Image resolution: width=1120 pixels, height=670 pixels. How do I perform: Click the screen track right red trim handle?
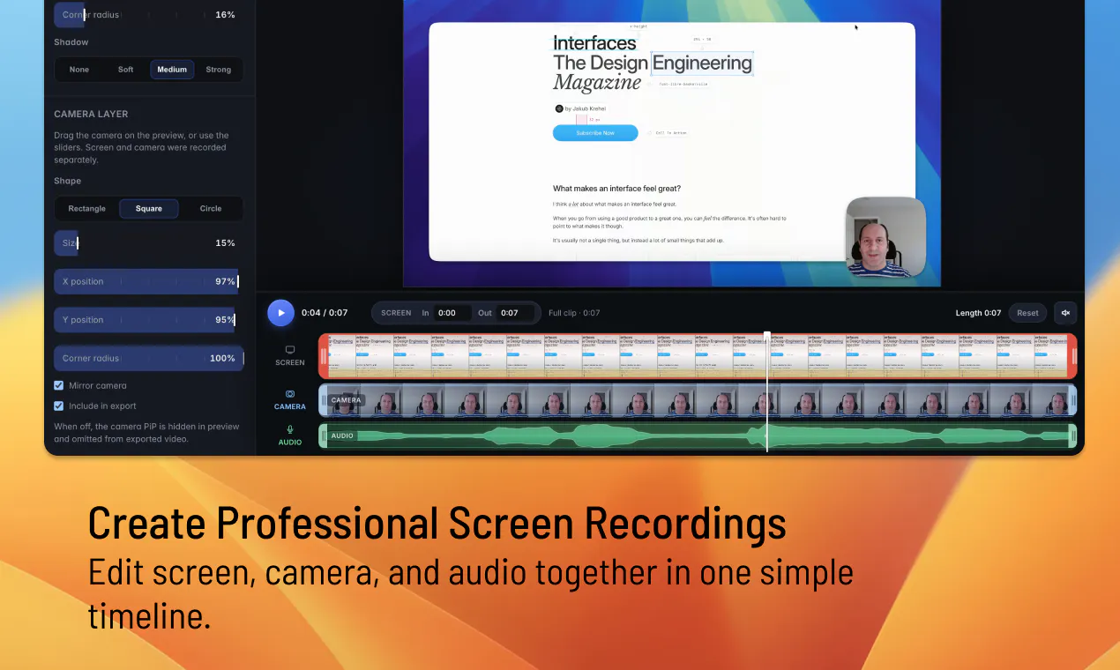click(x=1072, y=356)
